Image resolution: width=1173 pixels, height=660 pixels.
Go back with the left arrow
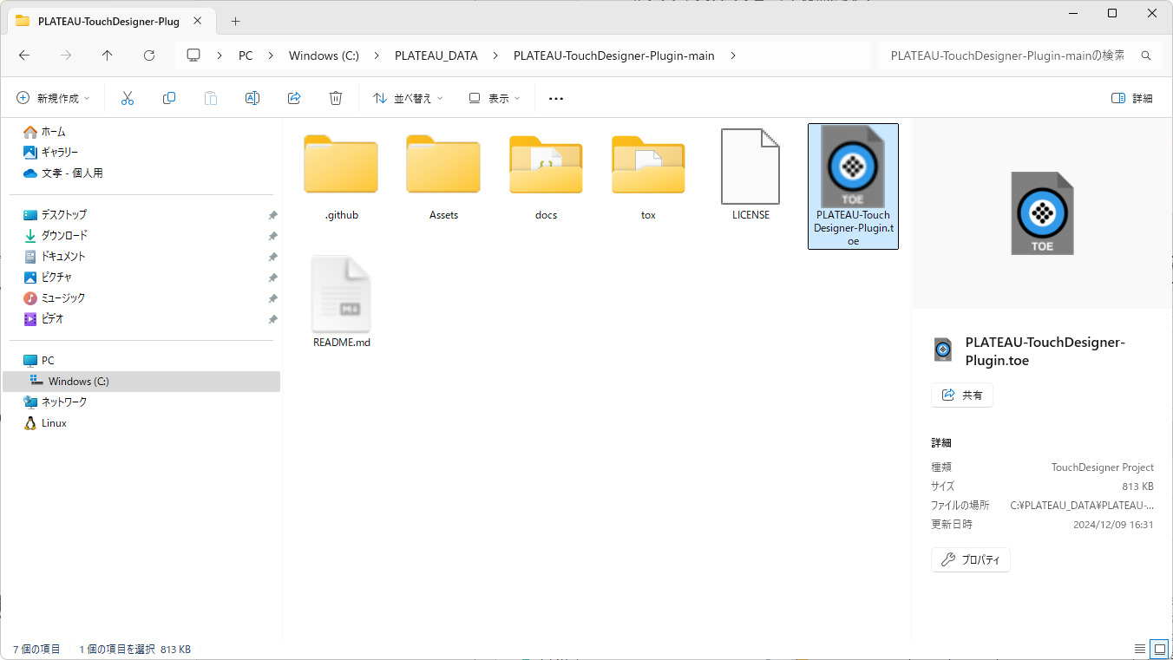(x=24, y=56)
